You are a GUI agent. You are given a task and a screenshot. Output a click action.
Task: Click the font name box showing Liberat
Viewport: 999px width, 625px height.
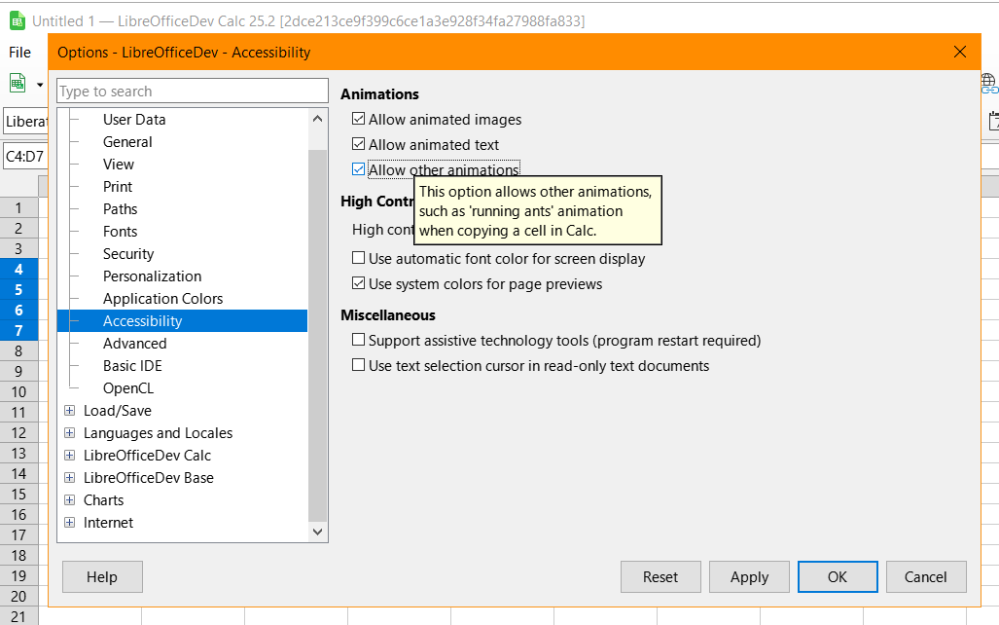(25, 121)
